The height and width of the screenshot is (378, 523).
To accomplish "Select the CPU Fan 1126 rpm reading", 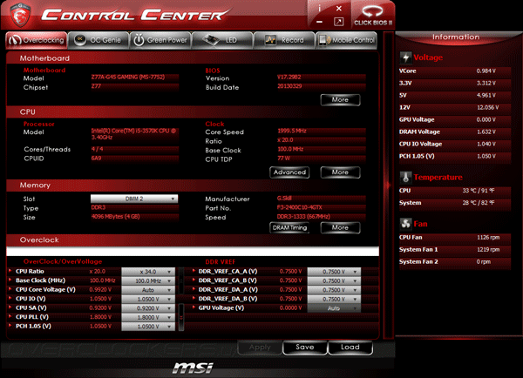I will pyautogui.click(x=455, y=237).
